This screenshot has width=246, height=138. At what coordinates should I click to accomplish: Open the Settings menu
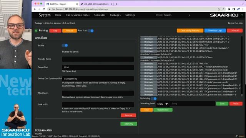(x=130, y=15)
